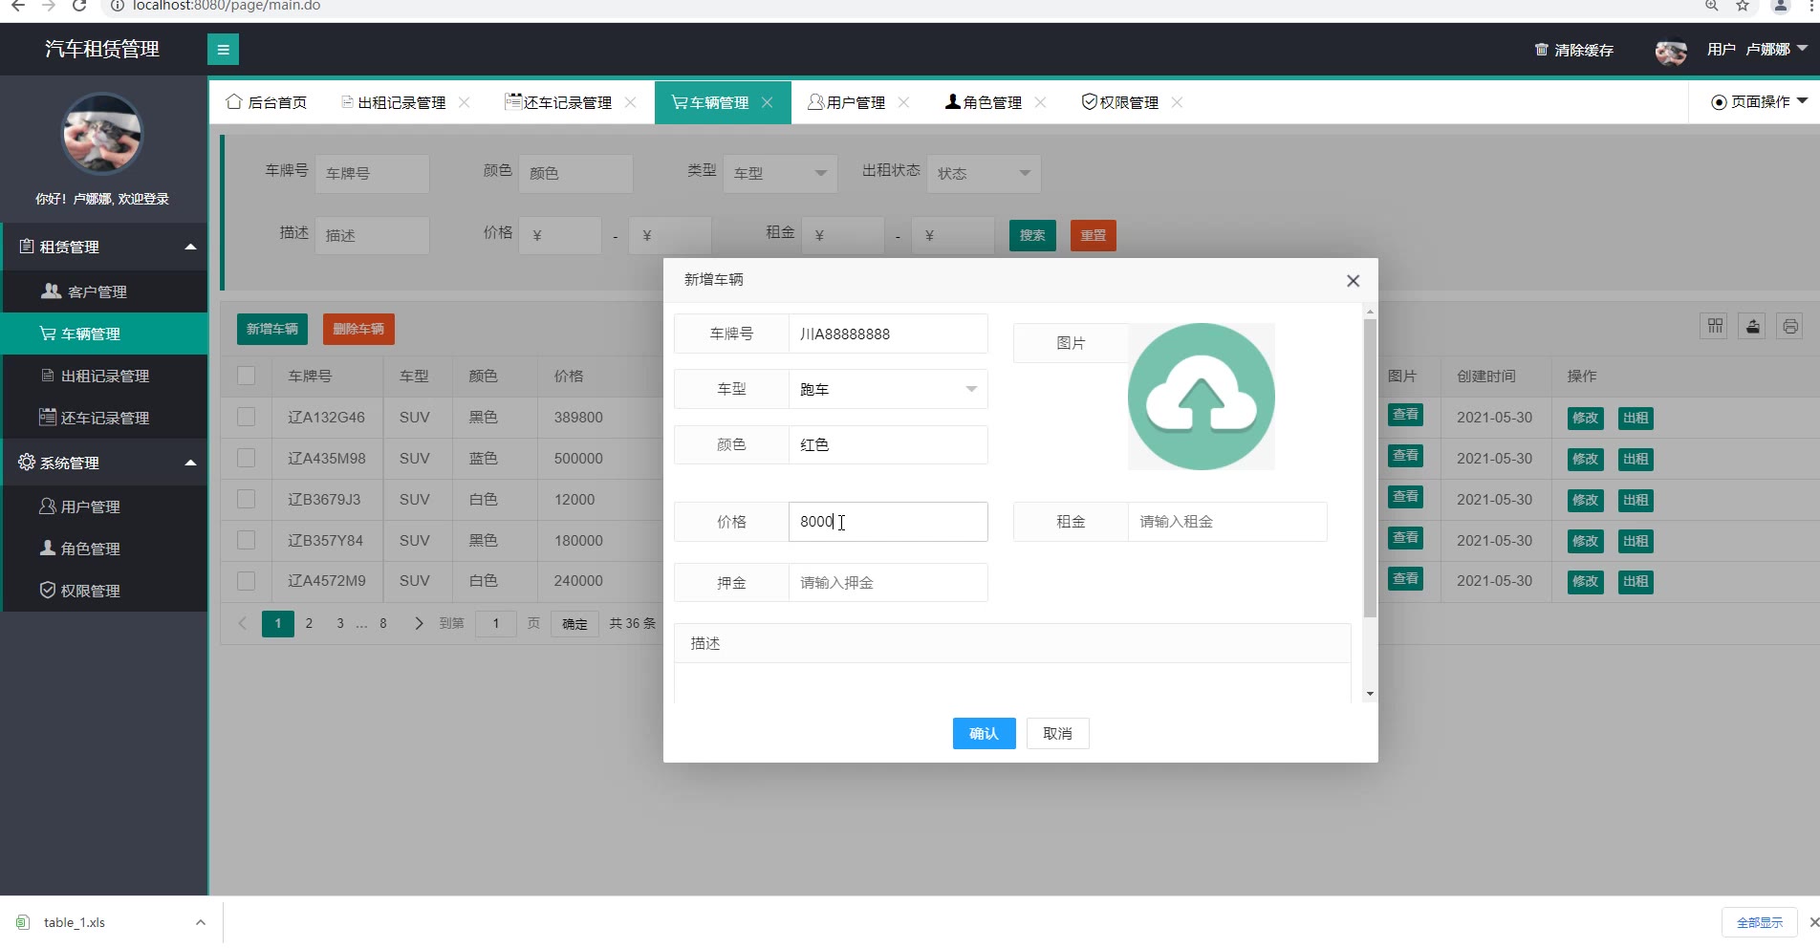Click the 取消 button in dialog
1820x948 pixels.
(x=1057, y=734)
